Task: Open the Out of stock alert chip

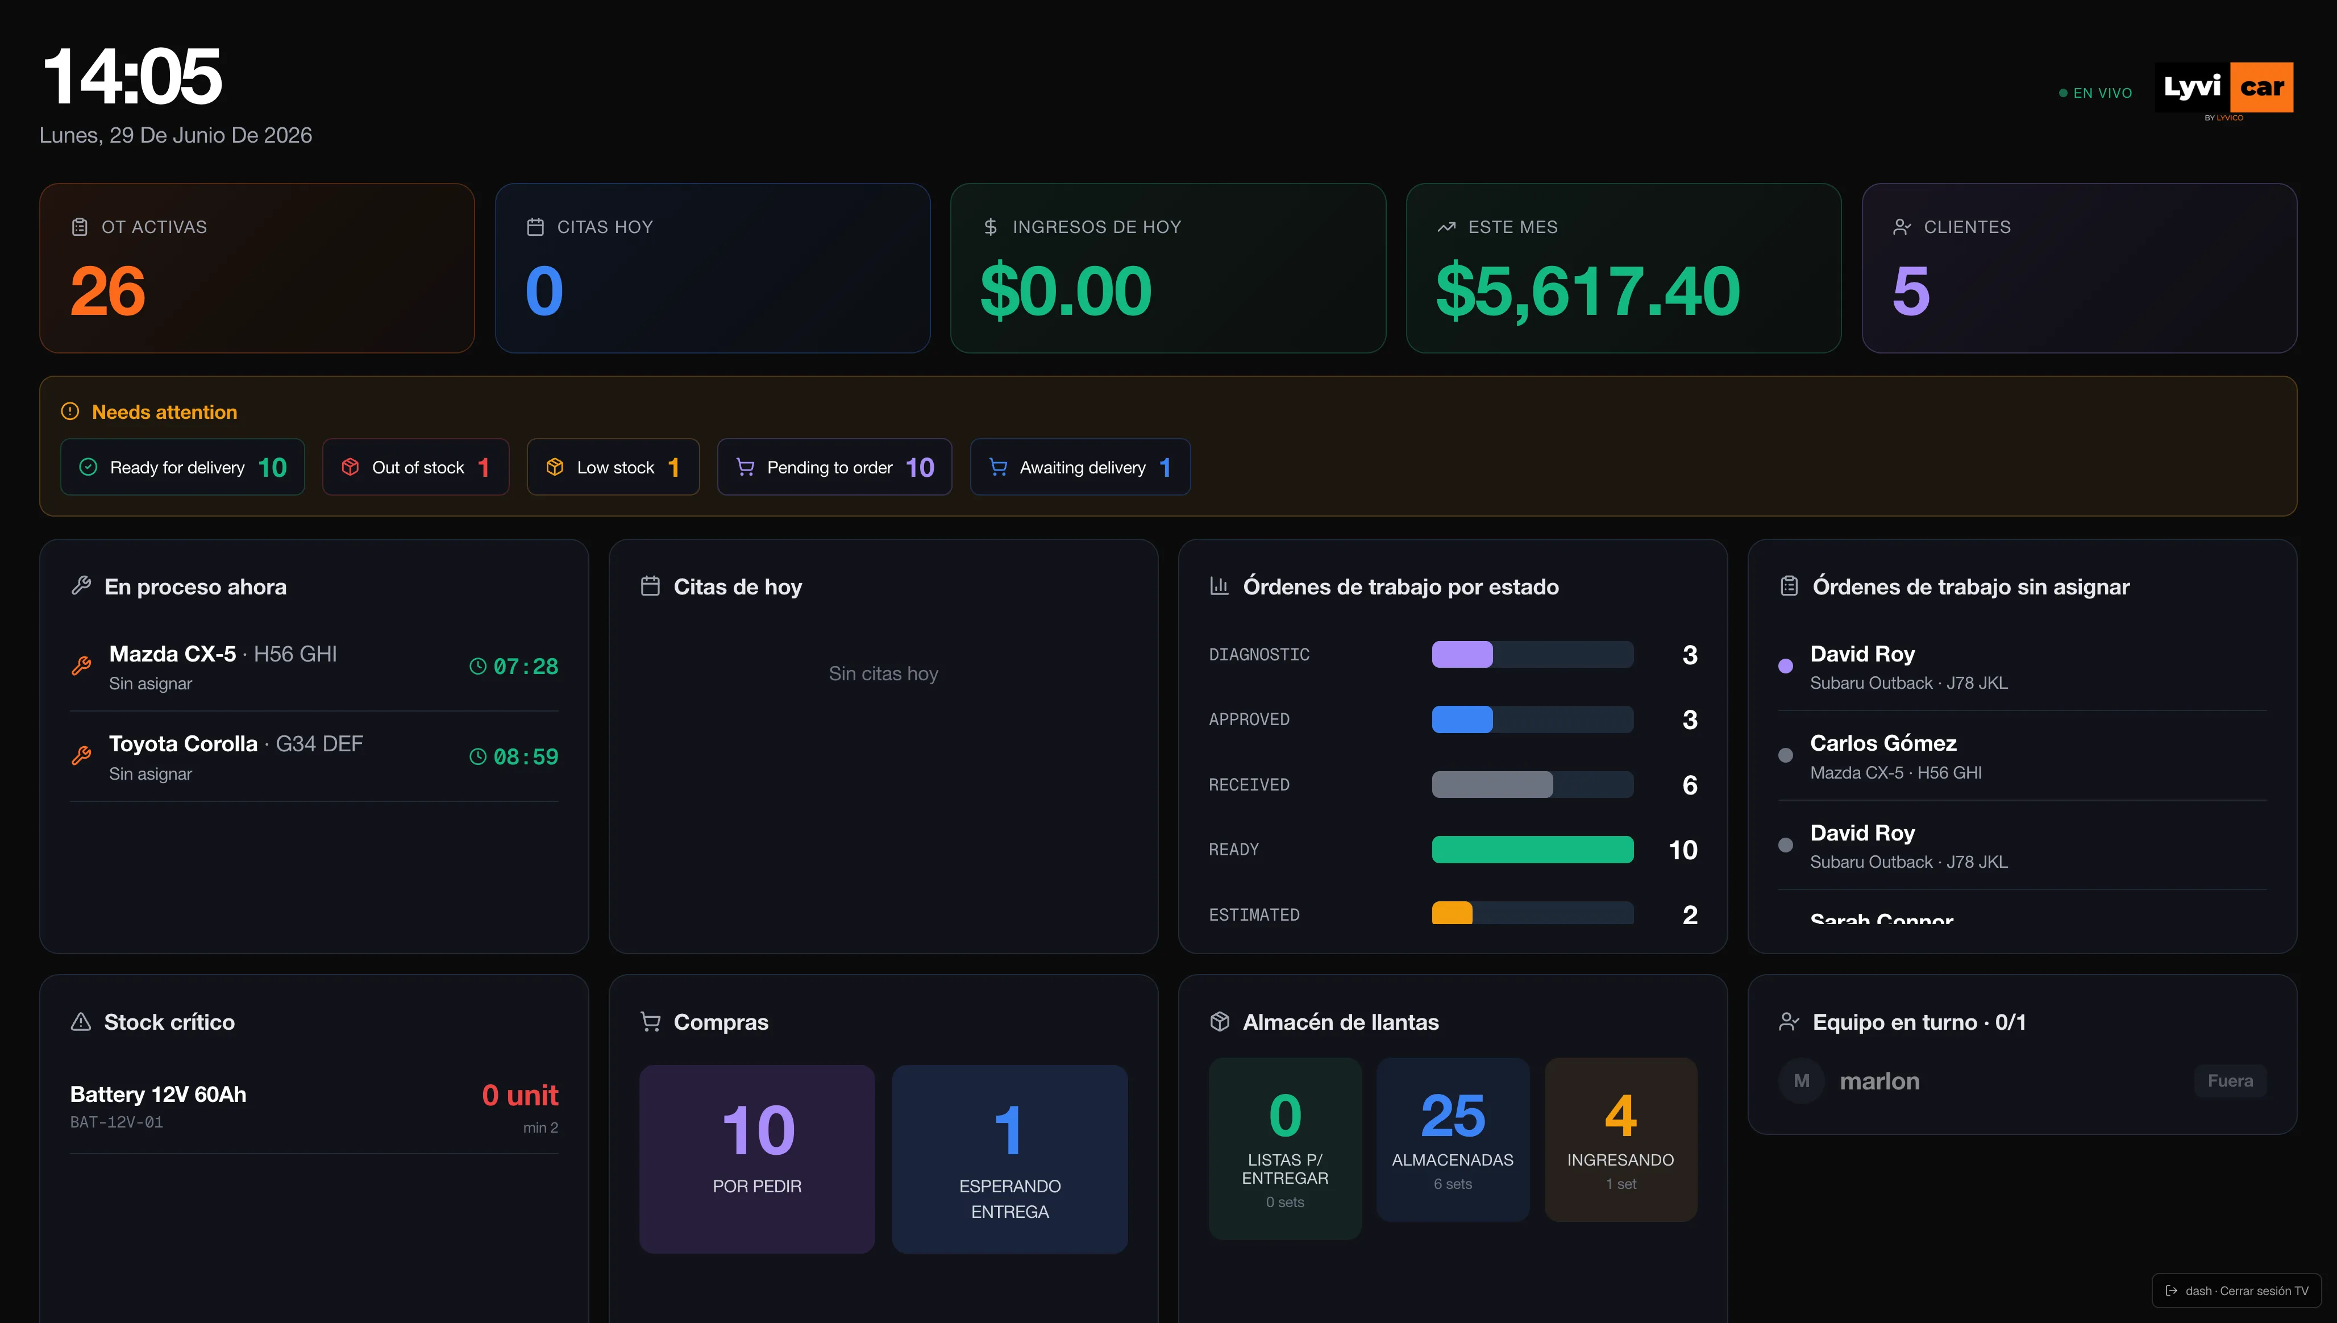Action: click(x=415, y=467)
